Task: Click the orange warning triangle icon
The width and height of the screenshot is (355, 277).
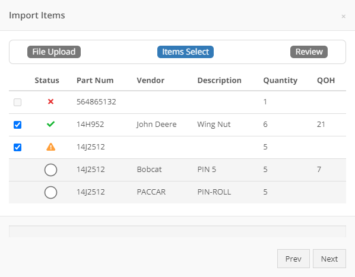Action: point(50,147)
